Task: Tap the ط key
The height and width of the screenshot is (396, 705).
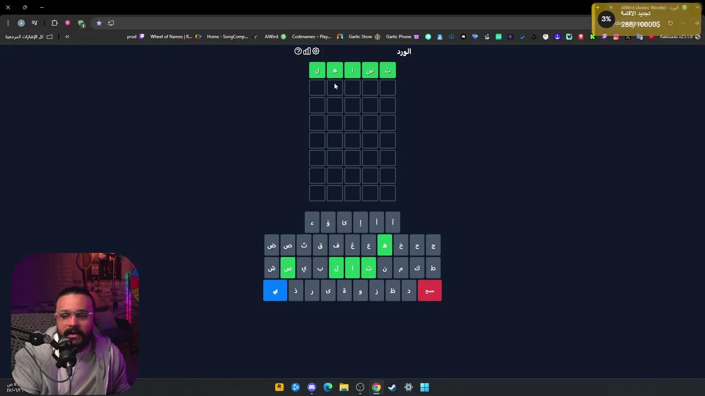Action: pyautogui.click(x=433, y=268)
